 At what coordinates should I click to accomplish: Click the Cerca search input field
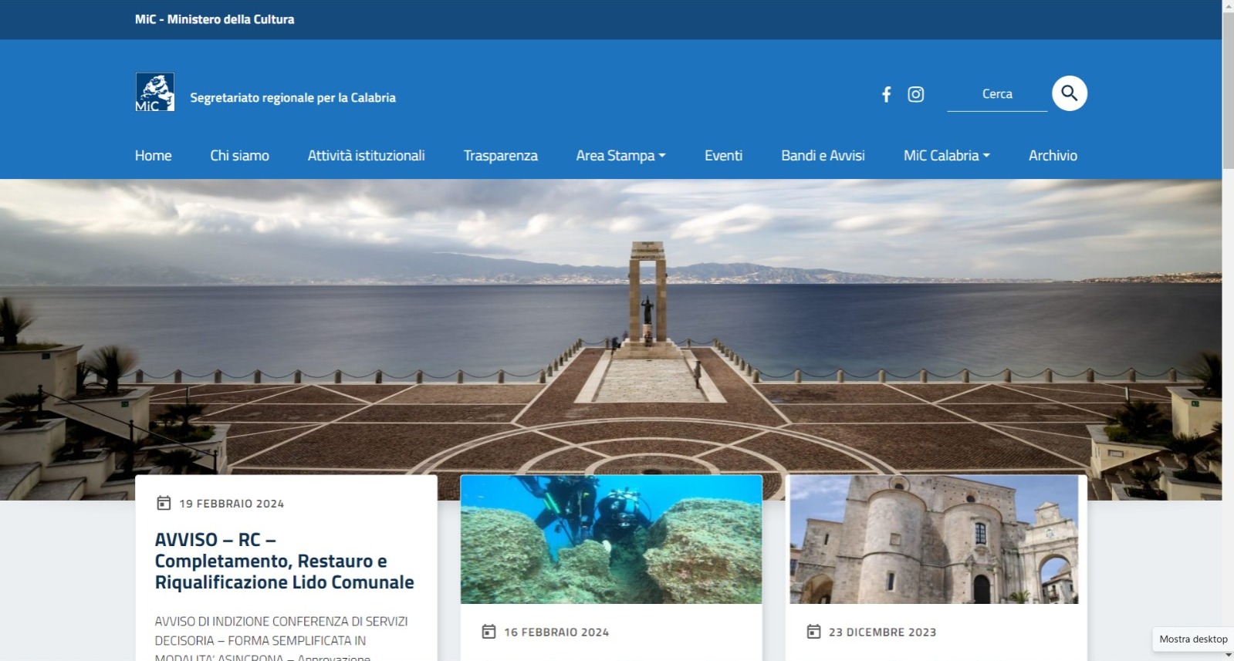(x=996, y=94)
